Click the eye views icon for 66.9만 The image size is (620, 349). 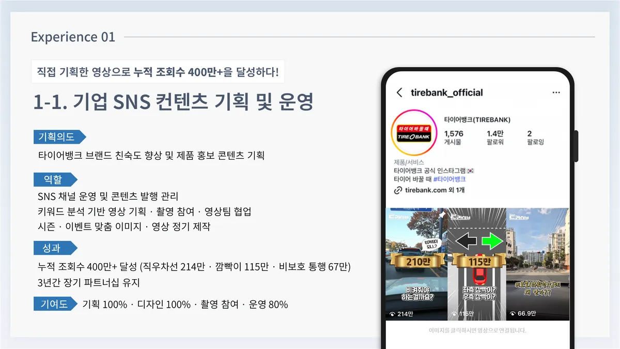click(x=513, y=314)
